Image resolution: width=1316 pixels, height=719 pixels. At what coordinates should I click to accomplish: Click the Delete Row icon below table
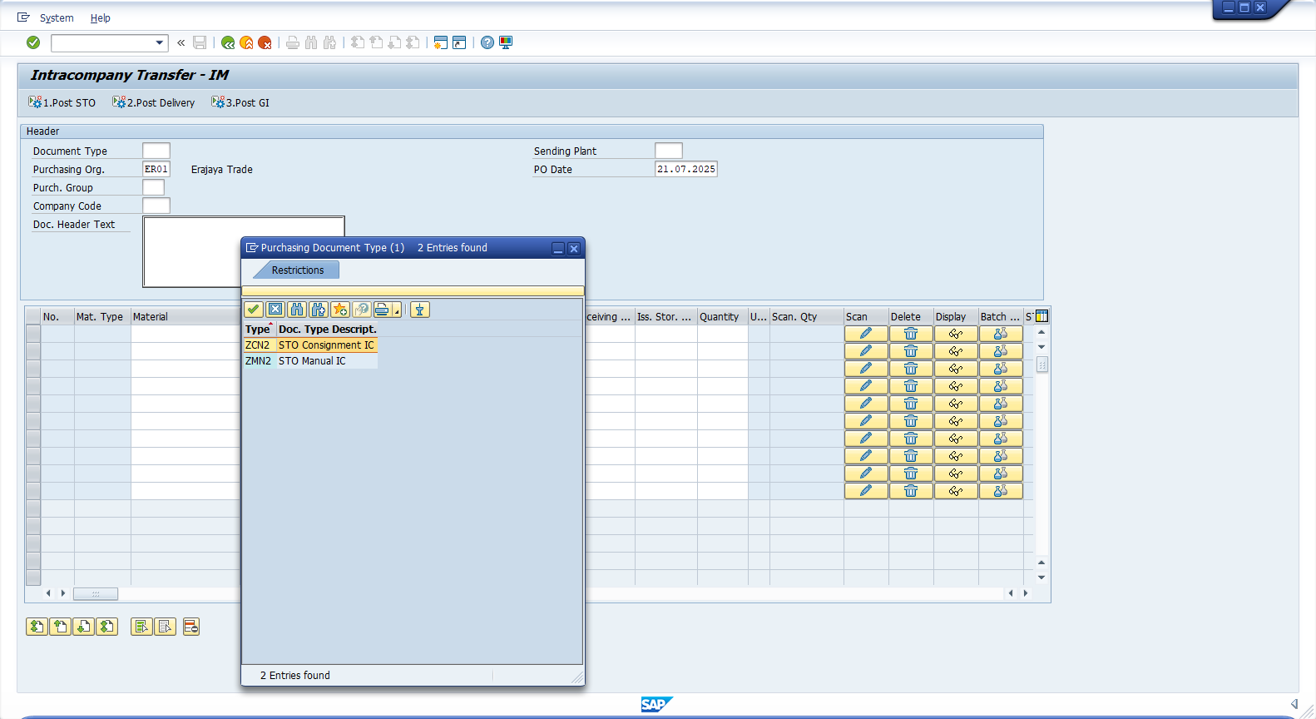[x=191, y=627]
